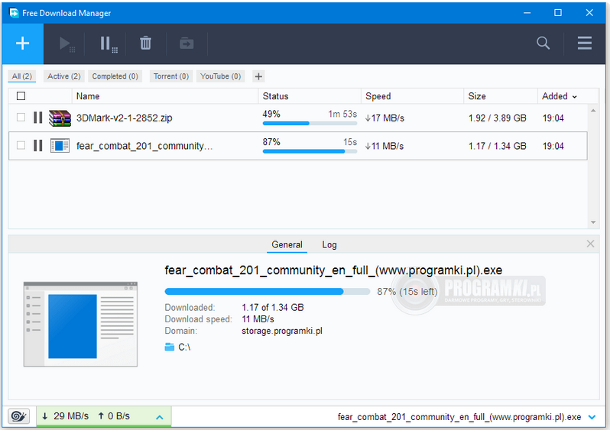Collapse details with bottom-right down chevron

592,417
